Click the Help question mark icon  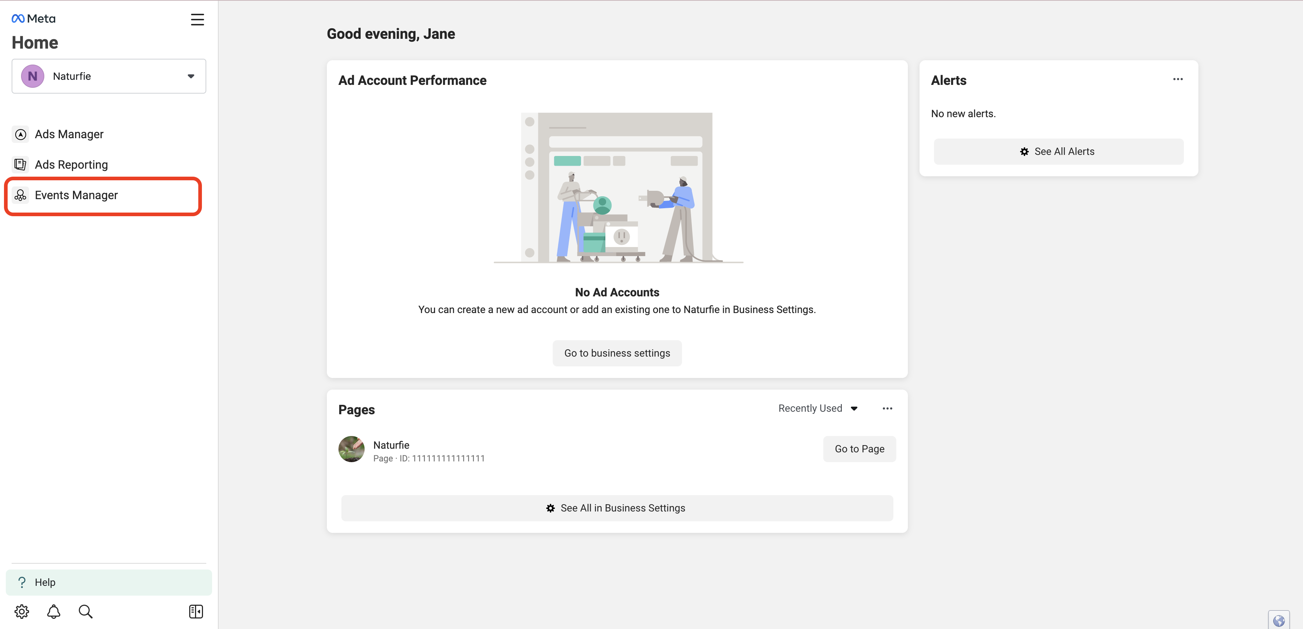pos(22,583)
